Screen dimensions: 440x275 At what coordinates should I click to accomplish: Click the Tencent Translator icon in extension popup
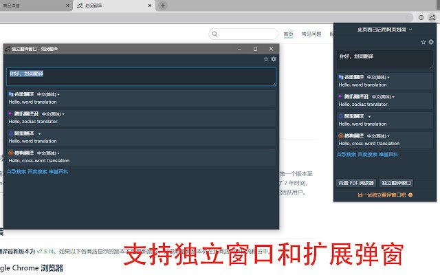[x=341, y=97]
